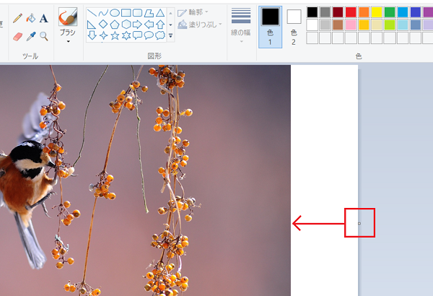The image size is (433, 296).
Task: Click the canvas right-edge resize handle
Action: [359, 223]
